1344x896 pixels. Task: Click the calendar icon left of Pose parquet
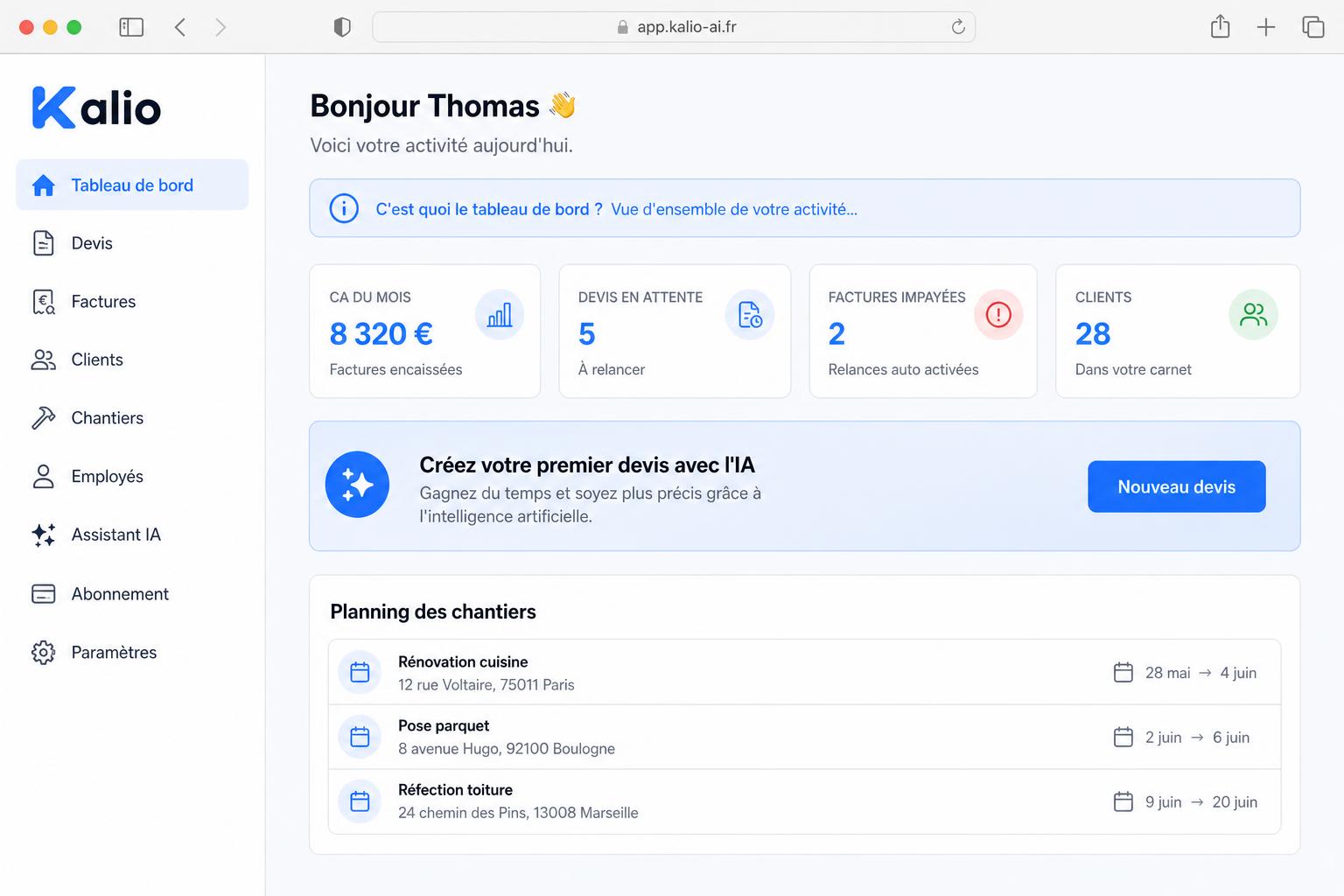(x=360, y=737)
